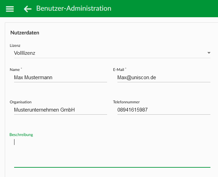Select the Benutzer-Administration page title
The height and width of the screenshot is (177, 218).
pyautogui.click(x=74, y=8)
